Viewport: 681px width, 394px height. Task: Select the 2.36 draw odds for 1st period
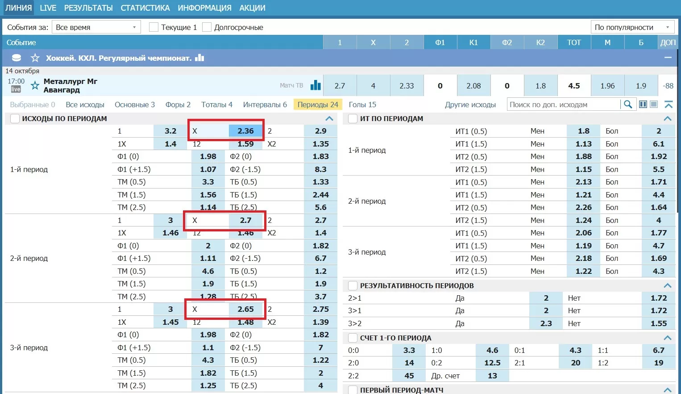pos(245,131)
